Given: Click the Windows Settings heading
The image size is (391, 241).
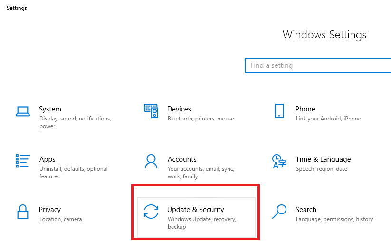Looking at the screenshot, I should (324, 35).
